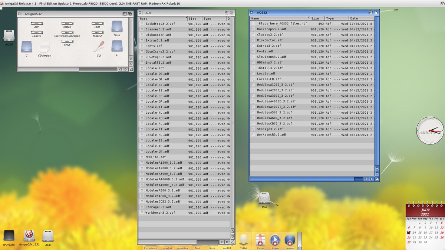The width and height of the screenshot is (445, 250).
Task: Select the C folder icon
Action: coord(27,47)
